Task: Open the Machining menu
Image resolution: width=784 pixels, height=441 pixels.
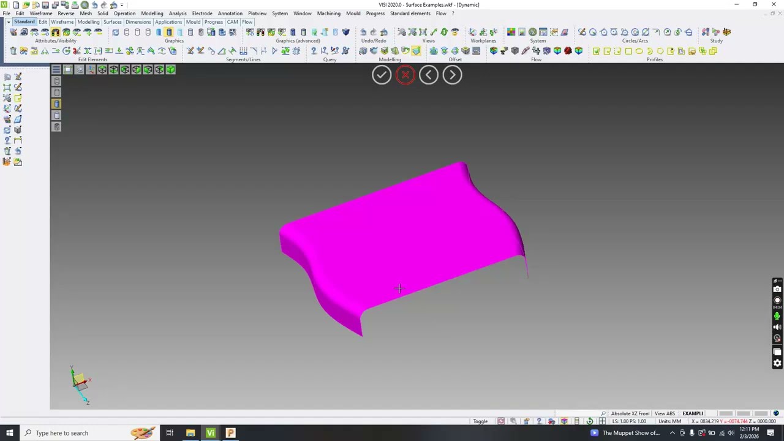Action: coord(328,13)
